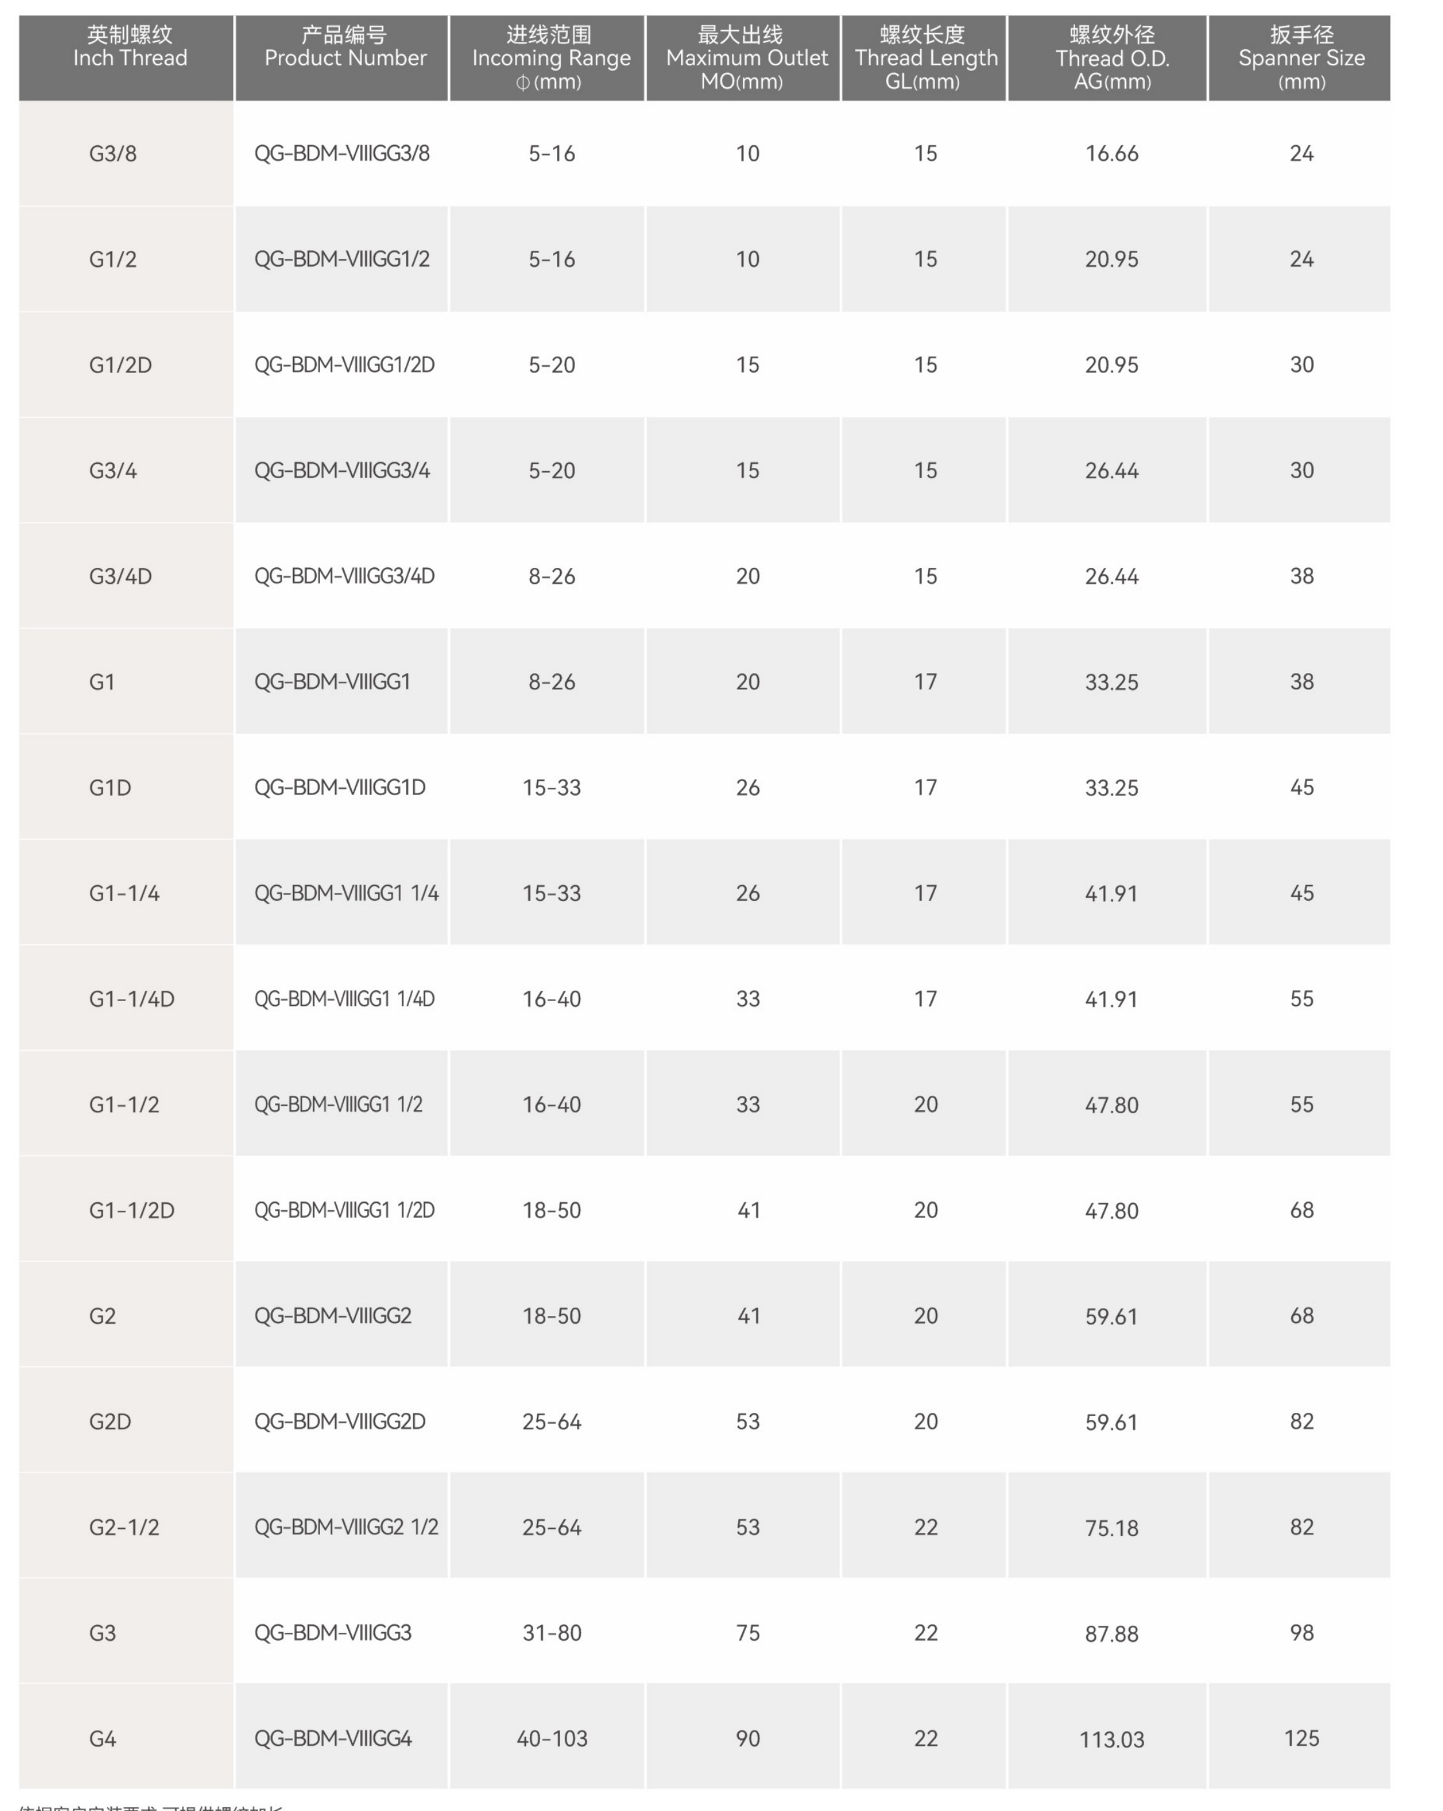Select the 40-103 incoming range cell
1443x1811 pixels.
pyautogui.click(x=552, y=1738)
